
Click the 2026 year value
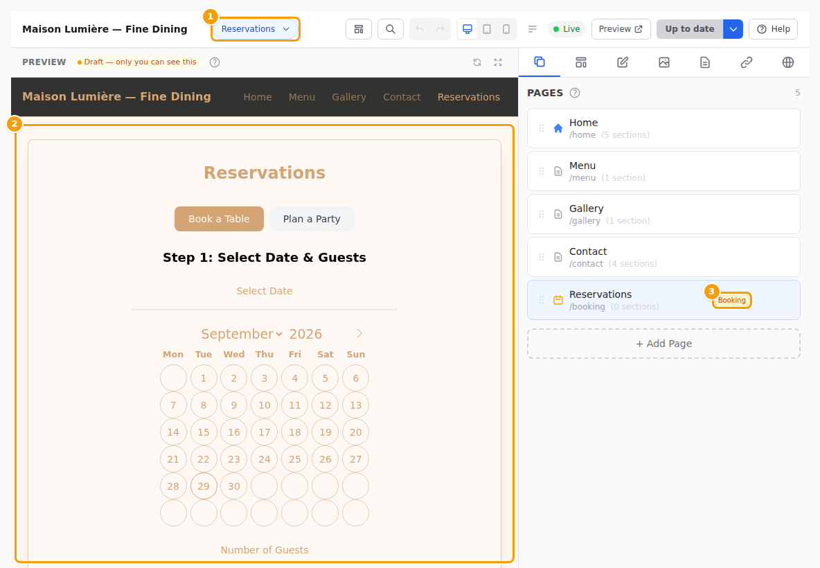pyautogui.click(x=305, y=334)
